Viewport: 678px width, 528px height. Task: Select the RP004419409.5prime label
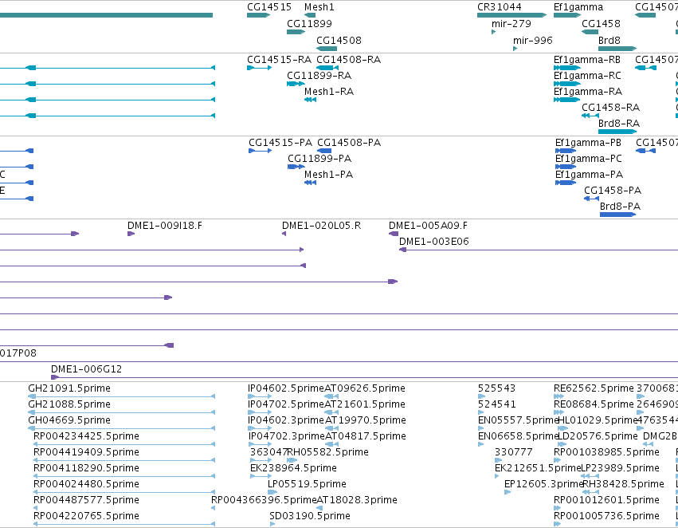click(86, 452)
